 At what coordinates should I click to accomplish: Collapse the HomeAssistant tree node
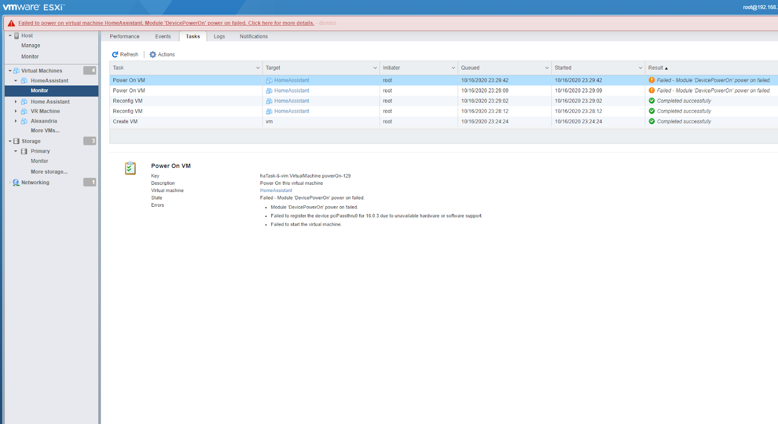point(16,81)
